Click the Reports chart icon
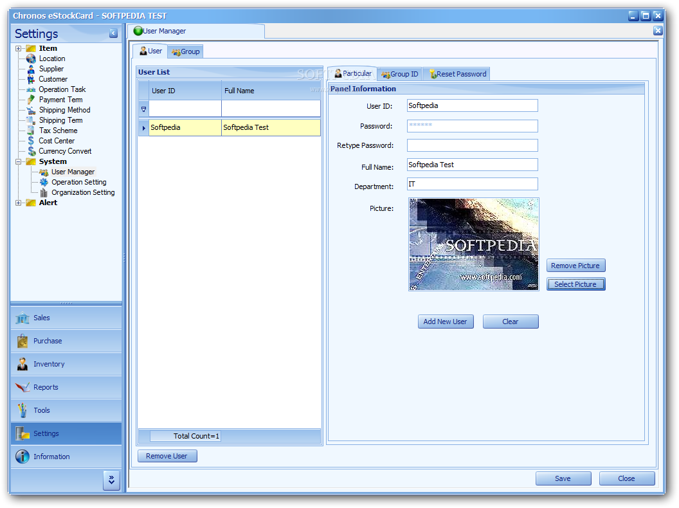 click(22, 387)
